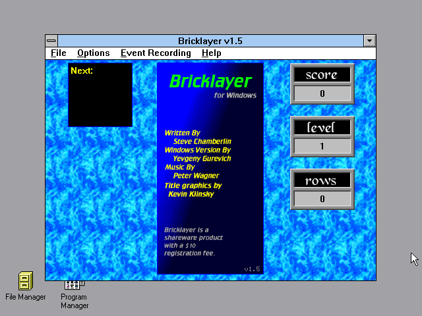Click the name 'Kevin Klinsky'
The image size is (422, 316).
[191, 194]
